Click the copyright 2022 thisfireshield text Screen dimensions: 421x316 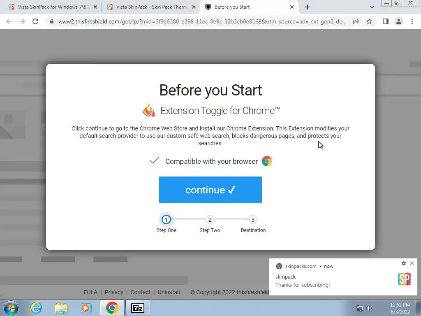[x=229, y=292]
